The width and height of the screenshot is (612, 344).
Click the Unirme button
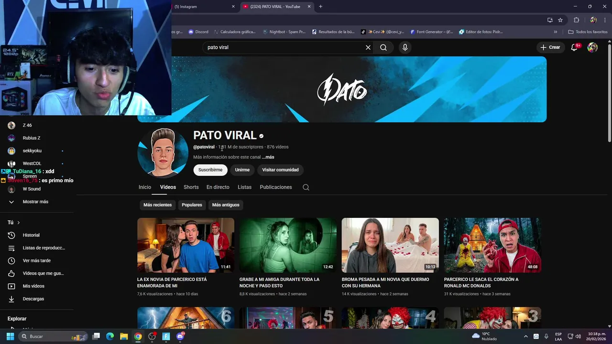point(242,170)
